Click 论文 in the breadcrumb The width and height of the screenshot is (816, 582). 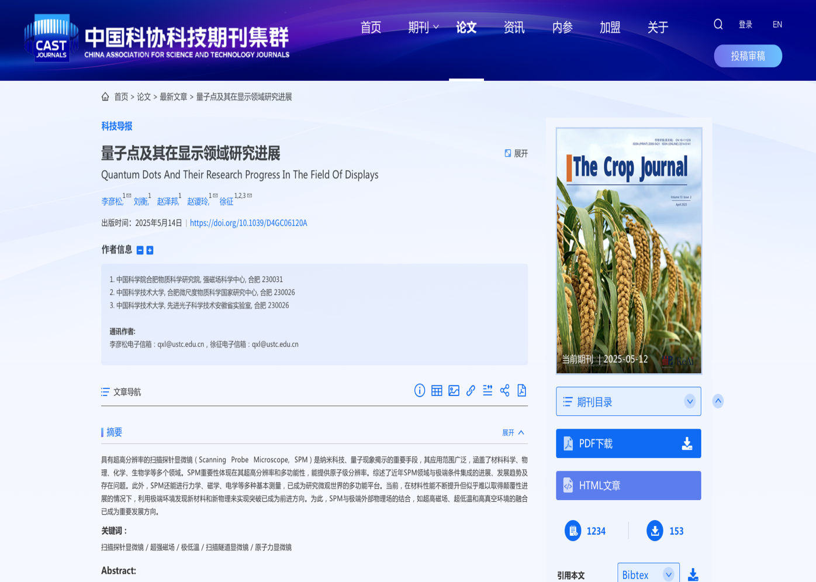[144, 97]
